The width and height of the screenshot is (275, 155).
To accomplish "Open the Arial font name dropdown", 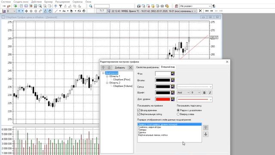I will [x=183, y=93].
